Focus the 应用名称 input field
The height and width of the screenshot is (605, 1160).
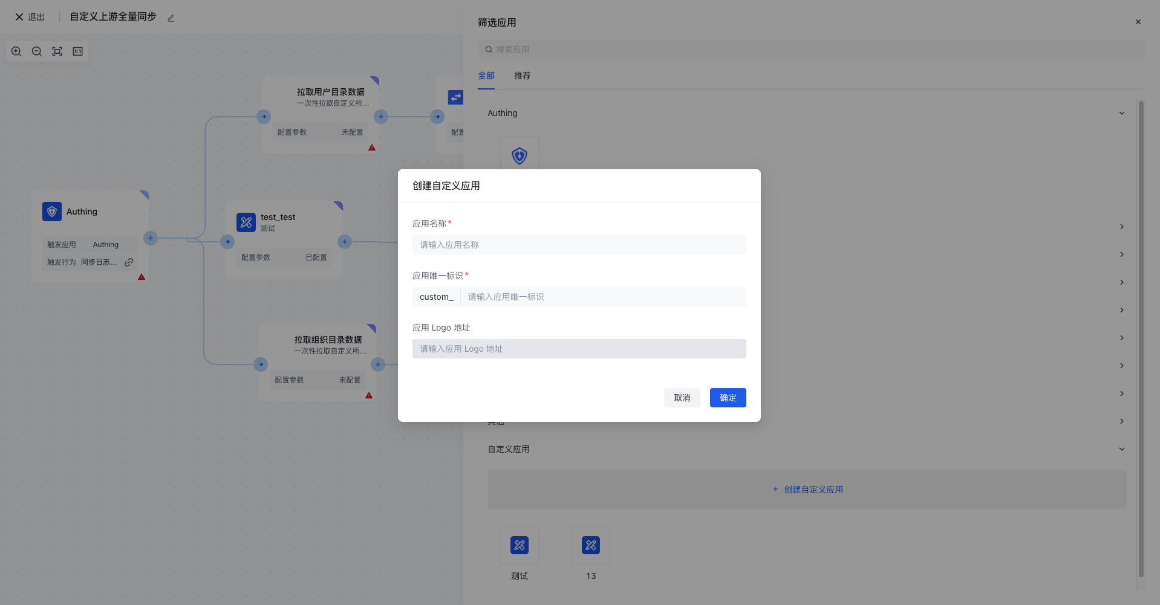(579, 245)
